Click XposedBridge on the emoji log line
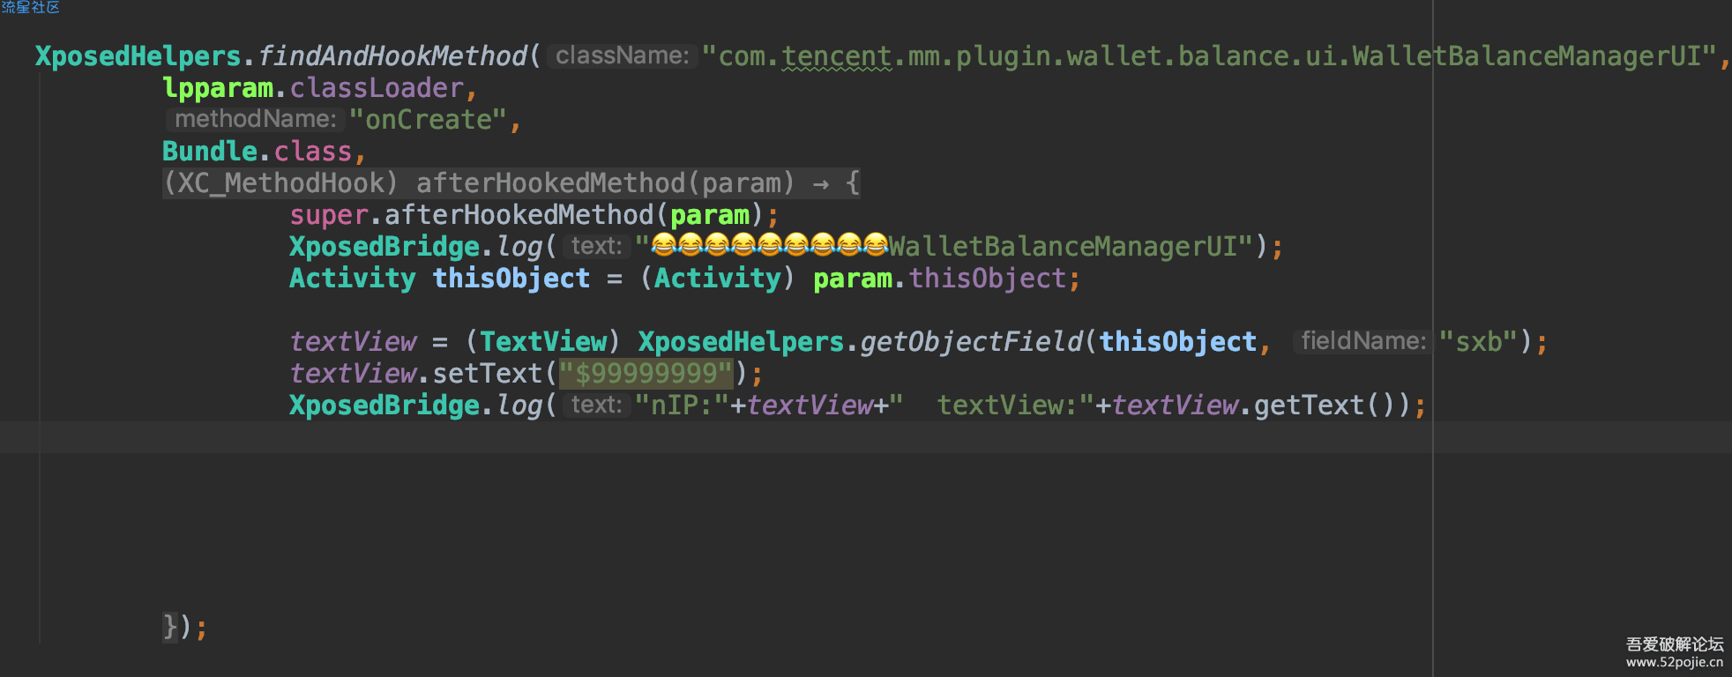 tap(384, 247)
